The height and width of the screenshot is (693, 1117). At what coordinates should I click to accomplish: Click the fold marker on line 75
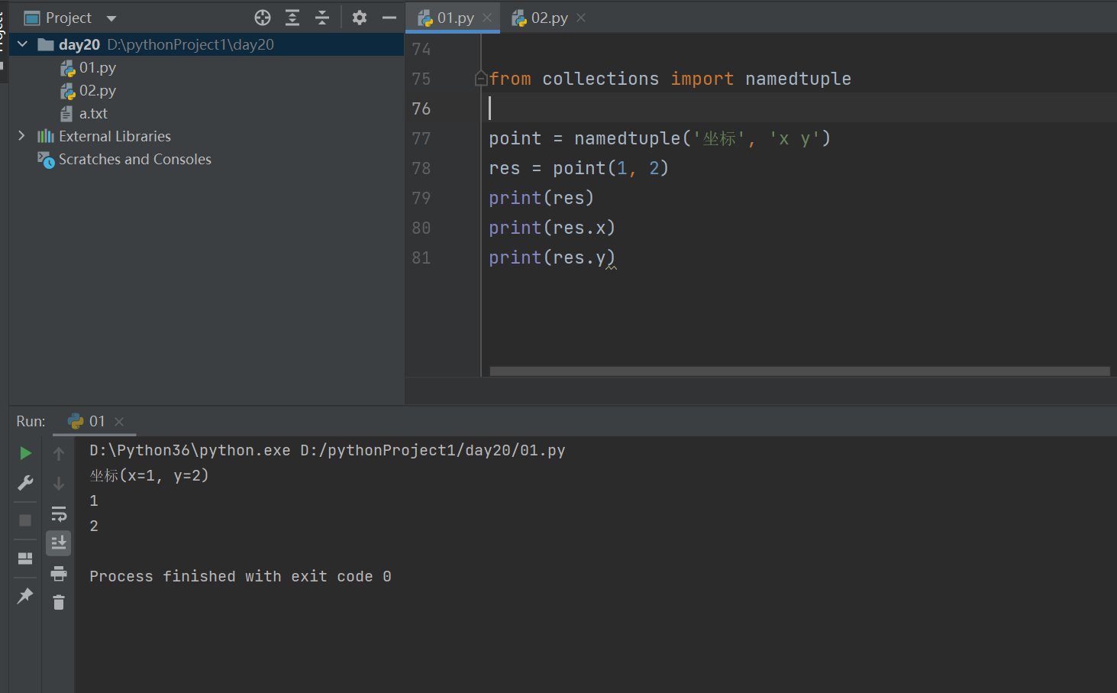pos(481,79)
